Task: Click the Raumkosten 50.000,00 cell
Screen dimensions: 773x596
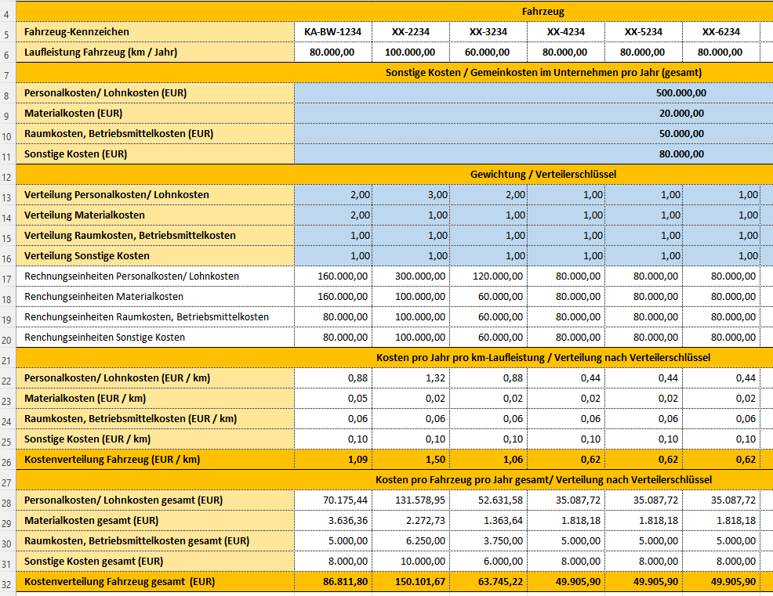Action: tap(533, 134)
